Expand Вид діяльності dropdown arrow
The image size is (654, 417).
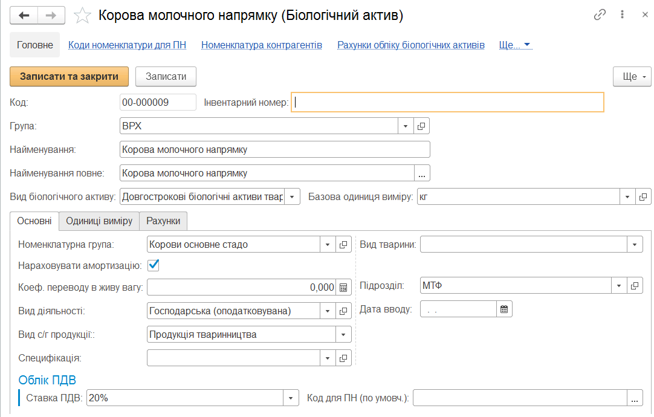(x=328, y=311)
